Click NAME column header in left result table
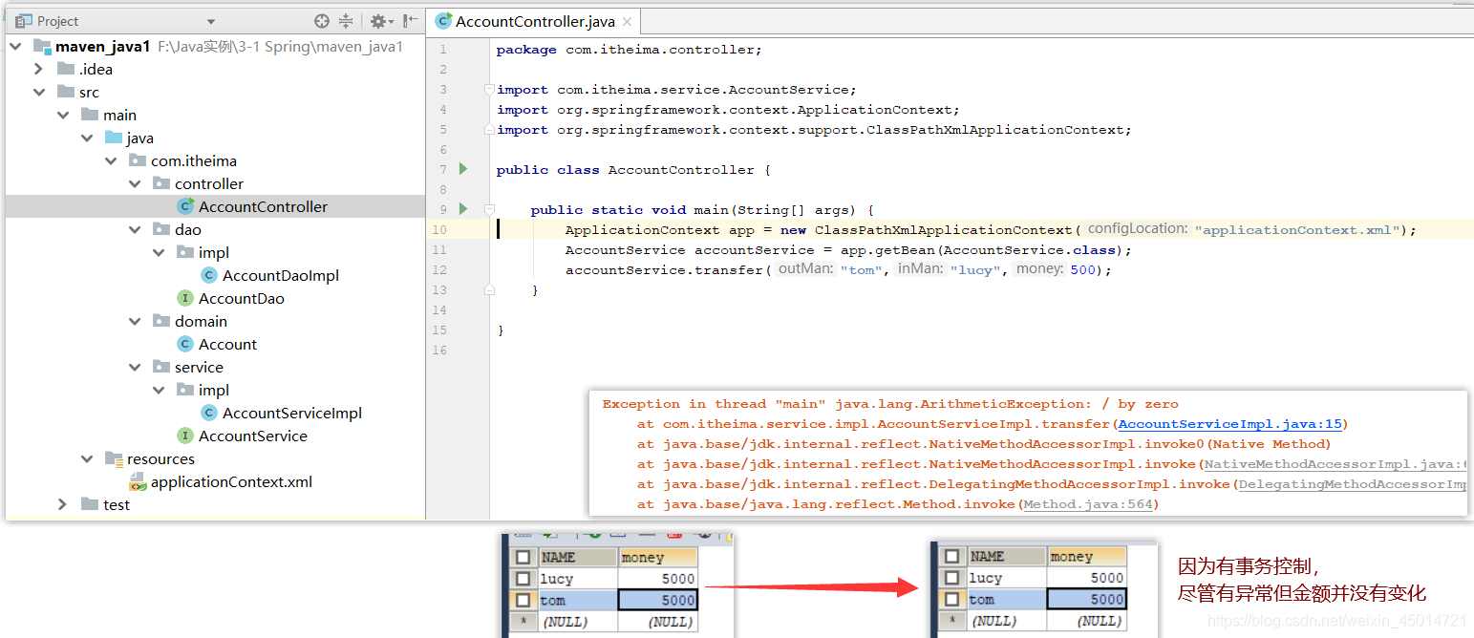1474x638 pixels. tap(578, 557)
